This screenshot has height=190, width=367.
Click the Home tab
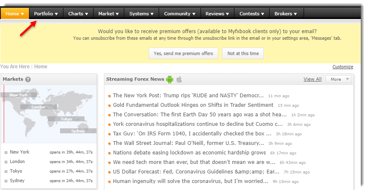tap(14, 14)
